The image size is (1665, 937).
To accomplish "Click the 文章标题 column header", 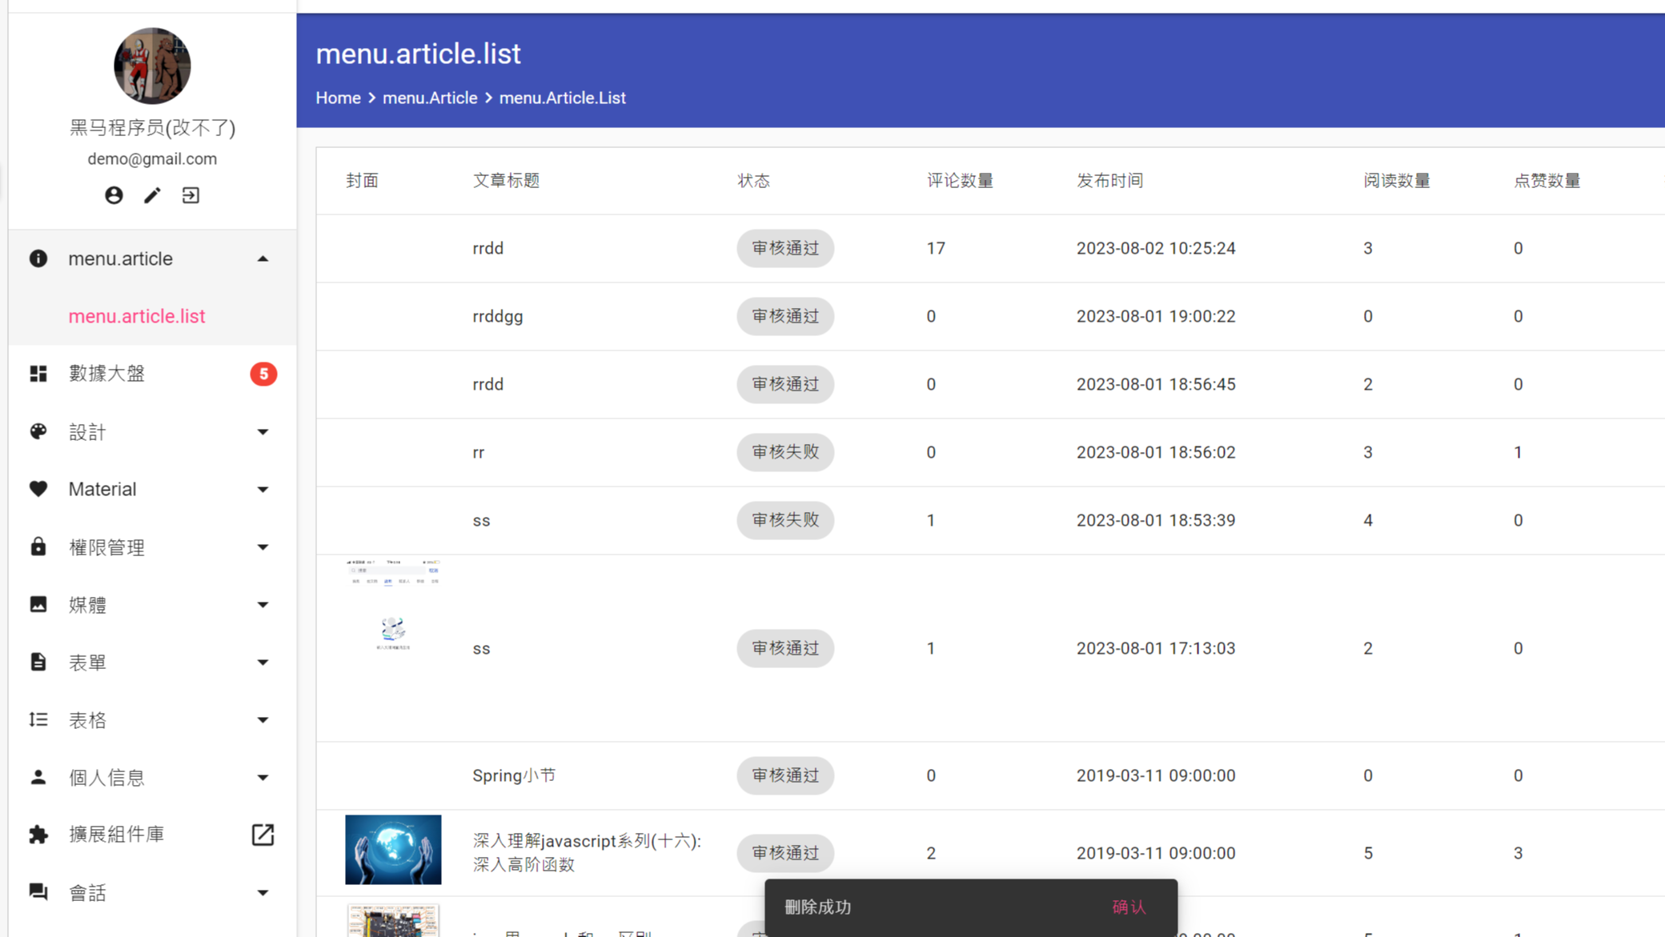I will click(506, 181).
